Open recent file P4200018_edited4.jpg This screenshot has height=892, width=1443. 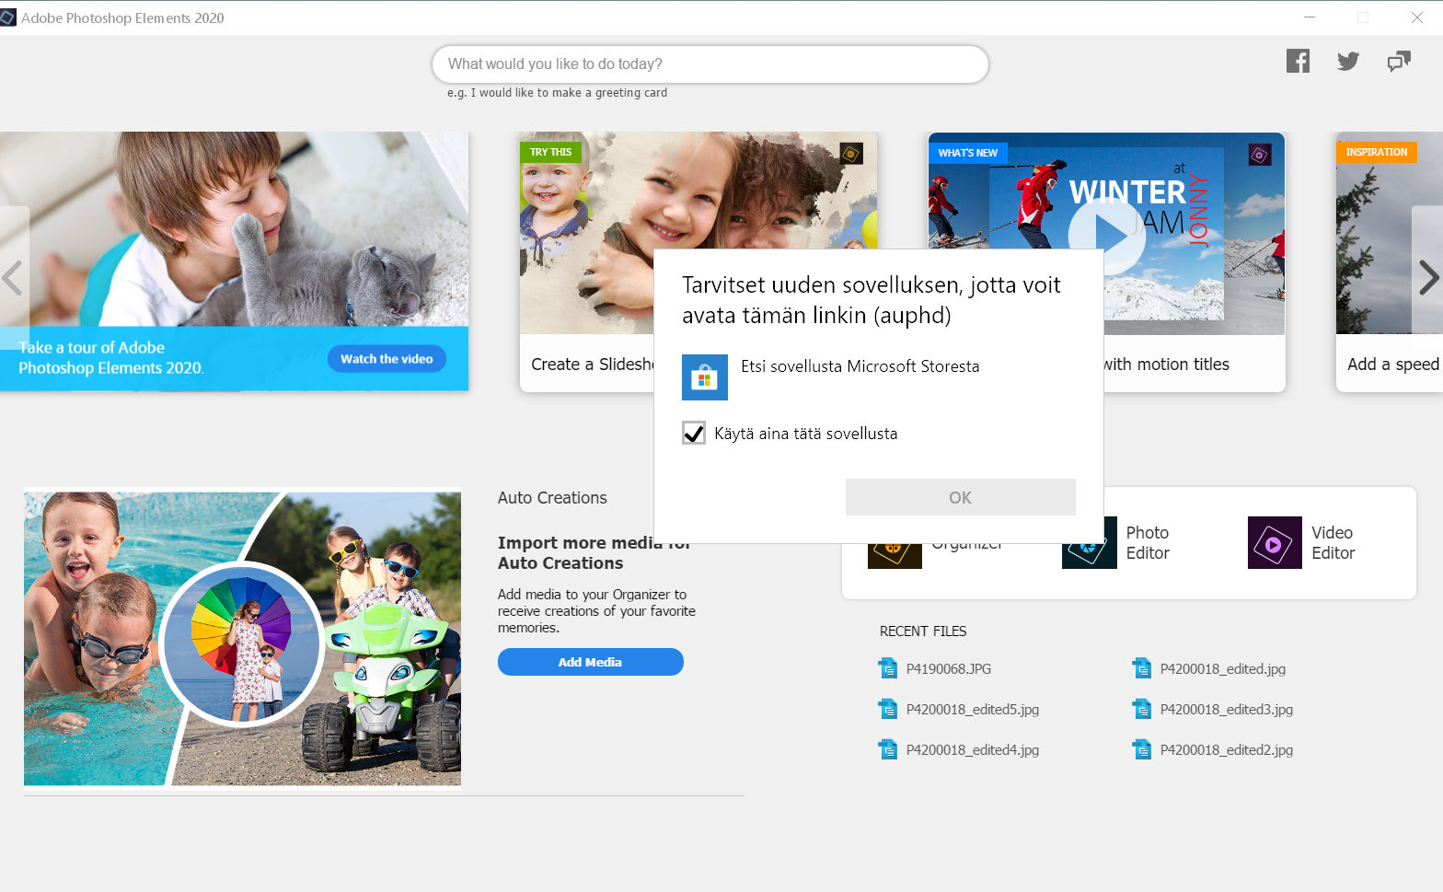point(973,750)
